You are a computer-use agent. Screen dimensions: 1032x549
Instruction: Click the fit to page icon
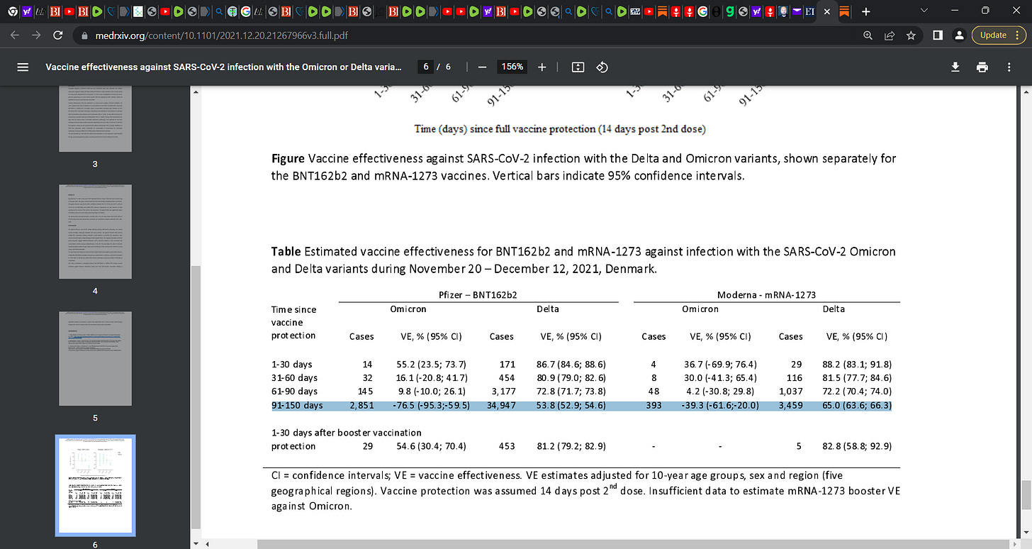click(x=578, y=67)
